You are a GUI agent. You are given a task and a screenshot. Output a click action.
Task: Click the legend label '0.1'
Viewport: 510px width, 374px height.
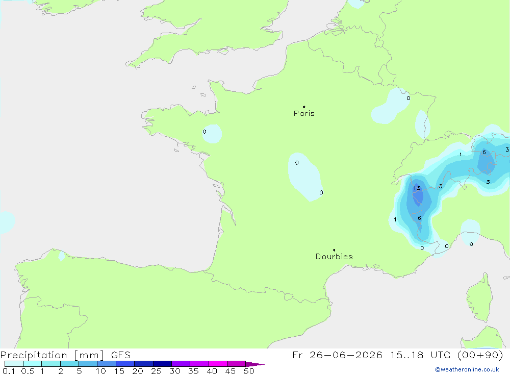[x=9, y=371]
